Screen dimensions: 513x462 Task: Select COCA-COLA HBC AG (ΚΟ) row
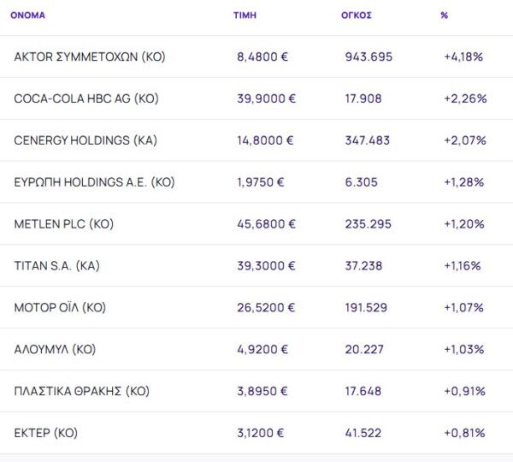click(x=86, y=98)
